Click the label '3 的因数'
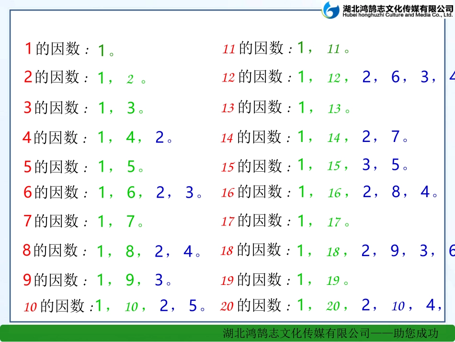 click(x=51, y=107)
